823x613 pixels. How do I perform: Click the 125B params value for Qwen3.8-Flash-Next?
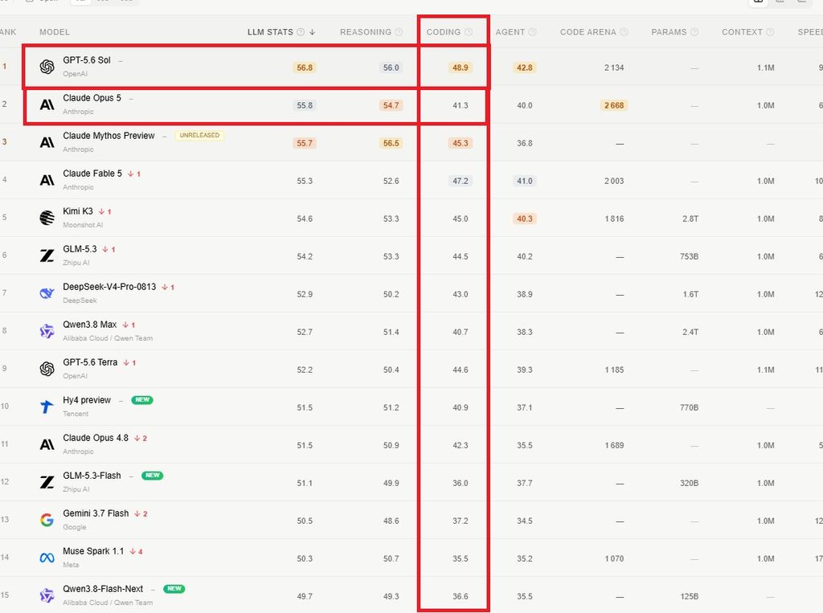tap(689, 597)
